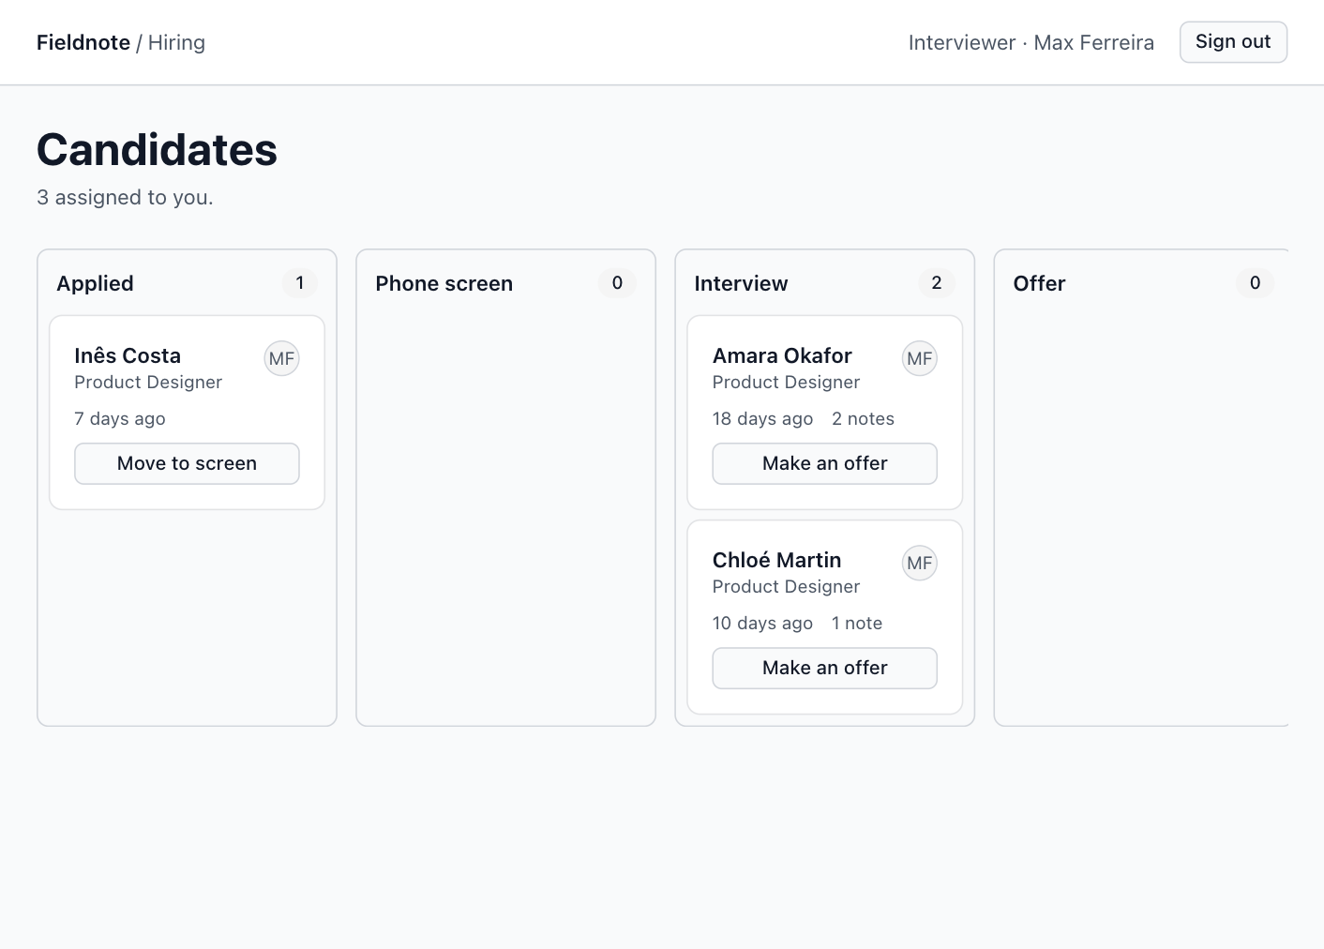Click the Applied column count badge
1324x949 pixels.
[x=300, y=282]
